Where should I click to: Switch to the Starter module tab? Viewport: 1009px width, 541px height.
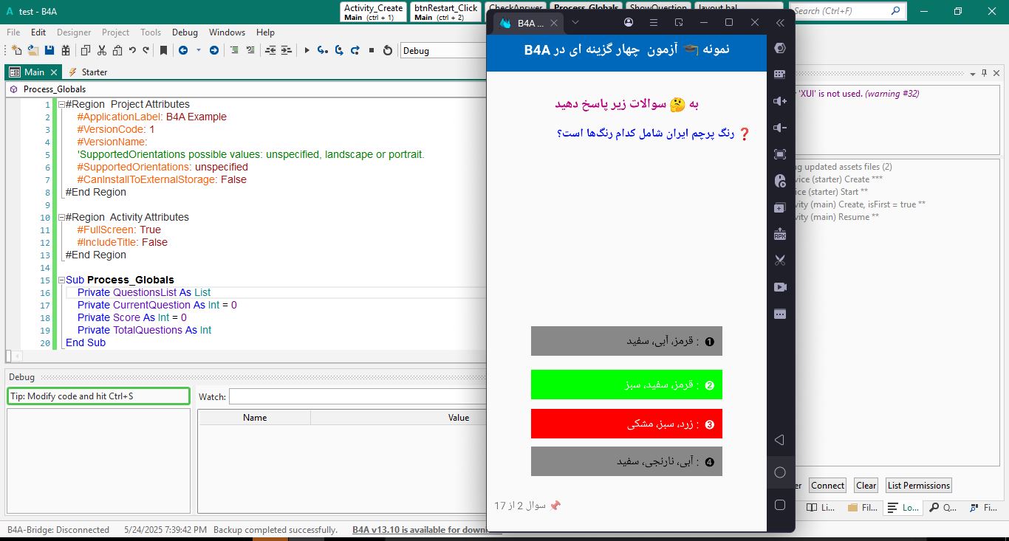coord(88,72)
